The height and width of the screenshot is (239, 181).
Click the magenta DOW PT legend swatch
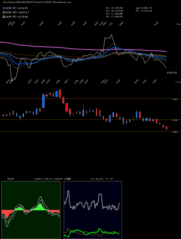pos(4,17)
